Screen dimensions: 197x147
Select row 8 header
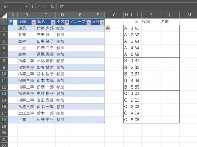pos(4,61)
